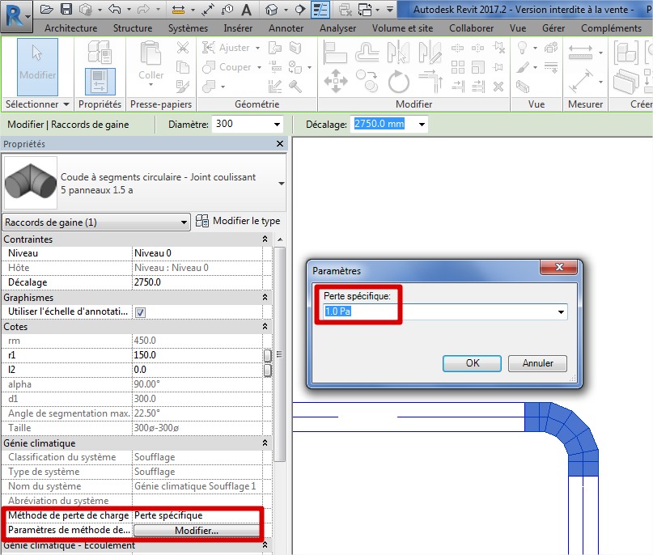Open the Systèmes ribbon tab
This screenshot has width=653, height=555.
(188, 28)
